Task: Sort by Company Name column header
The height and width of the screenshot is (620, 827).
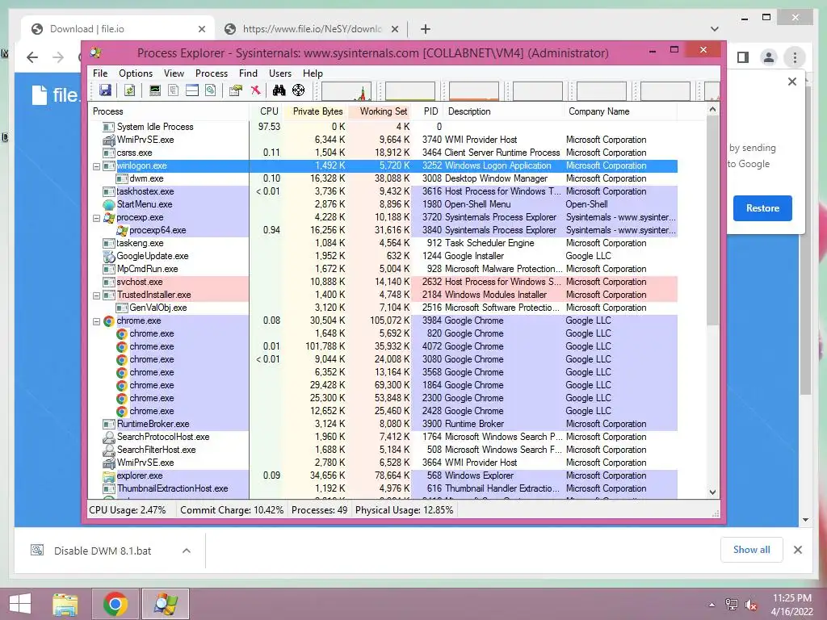Action: pyautogui.click(x=620, y=111)
